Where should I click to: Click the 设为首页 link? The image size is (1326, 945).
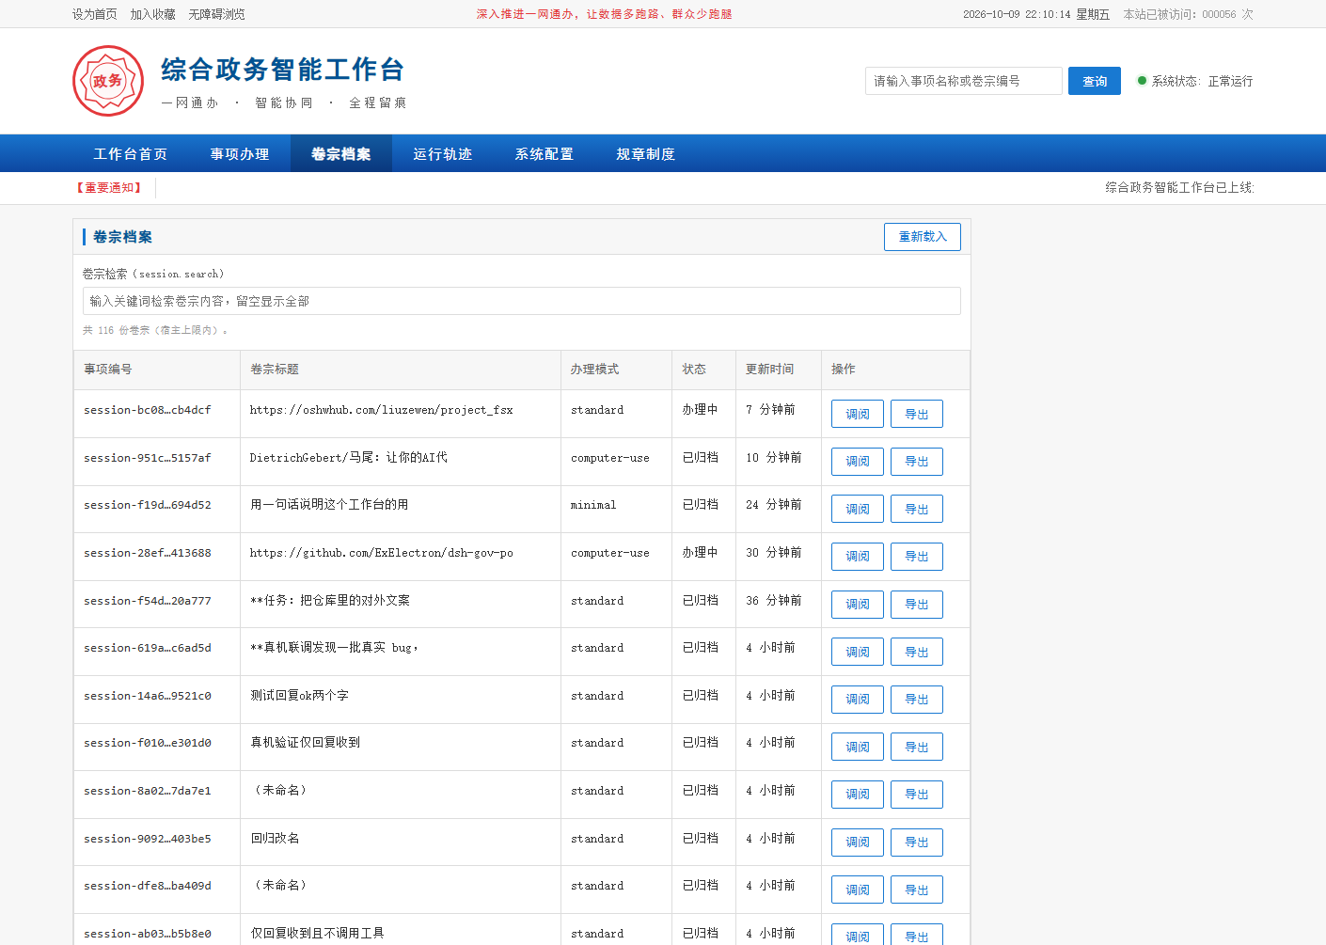pyautogui.click(x=95, y=14)
